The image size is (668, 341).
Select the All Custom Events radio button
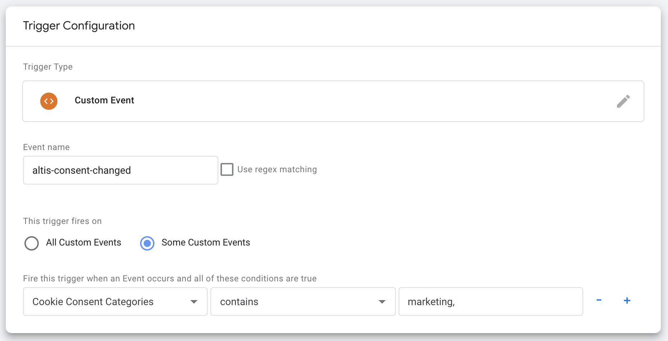pos(32,243)
